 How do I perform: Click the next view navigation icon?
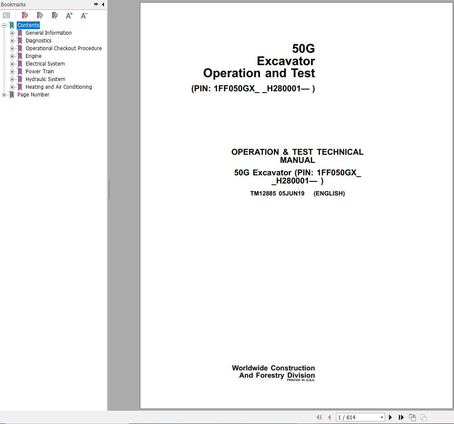click(424, 417)
